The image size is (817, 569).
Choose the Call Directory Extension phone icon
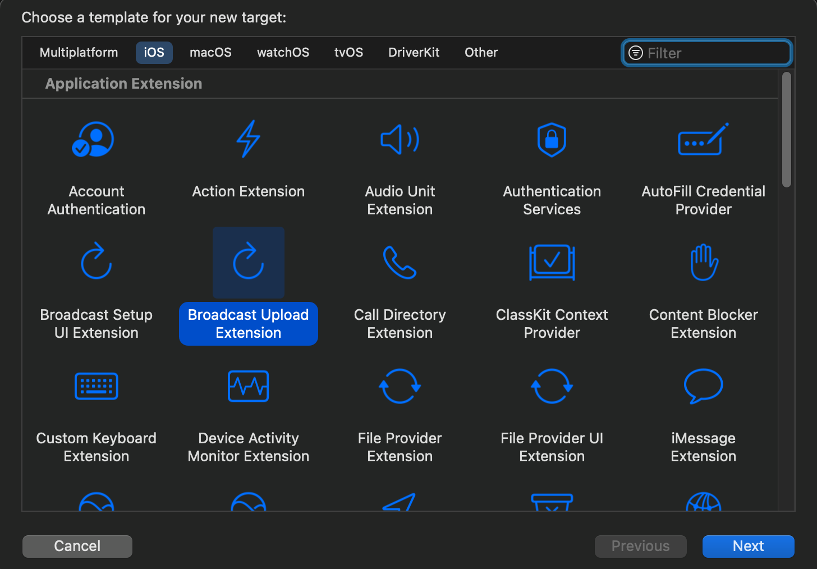(400, 263)
